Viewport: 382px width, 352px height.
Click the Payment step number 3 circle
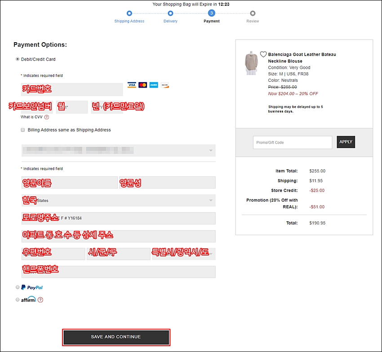(x=212, y=13)
